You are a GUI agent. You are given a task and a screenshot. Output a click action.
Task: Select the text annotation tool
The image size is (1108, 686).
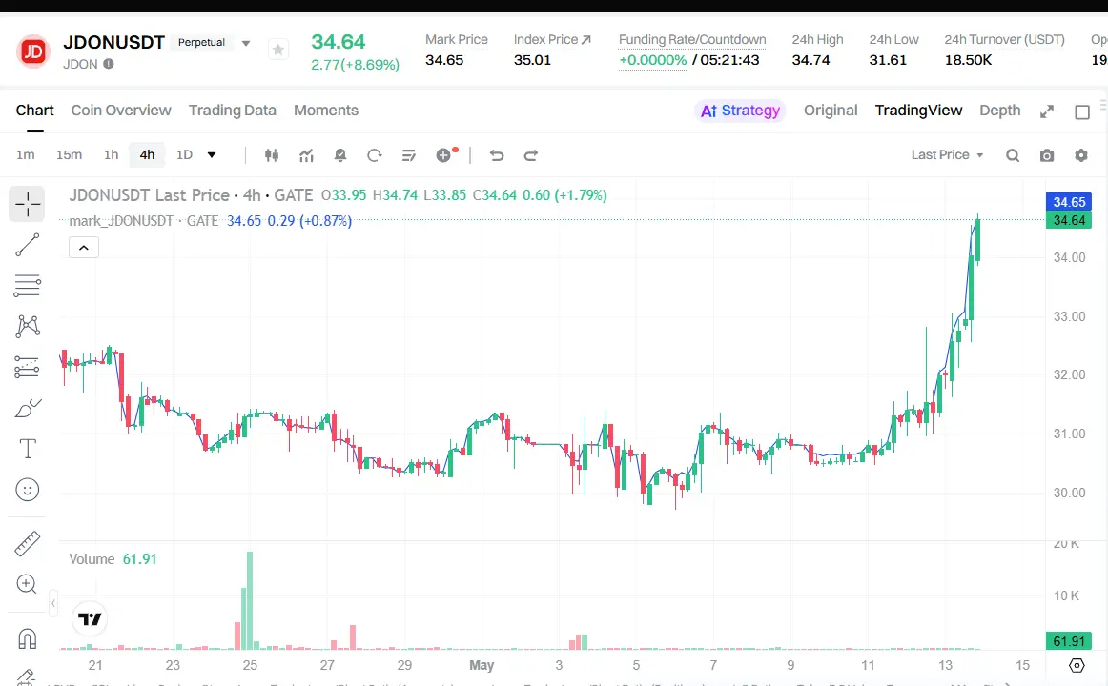[x=28, y=449]
